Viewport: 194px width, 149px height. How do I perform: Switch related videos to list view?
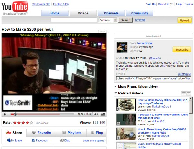(184, 93)
